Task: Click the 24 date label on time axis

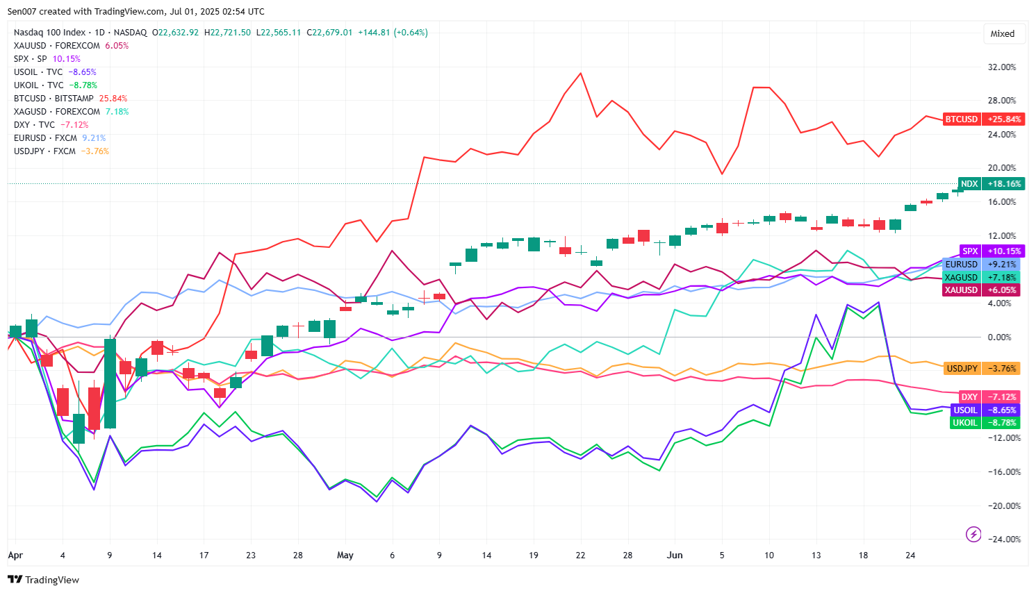Action: click(910, 556)
